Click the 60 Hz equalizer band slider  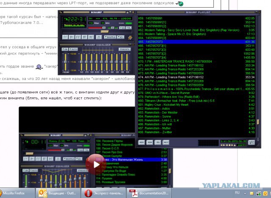point(81,62)
